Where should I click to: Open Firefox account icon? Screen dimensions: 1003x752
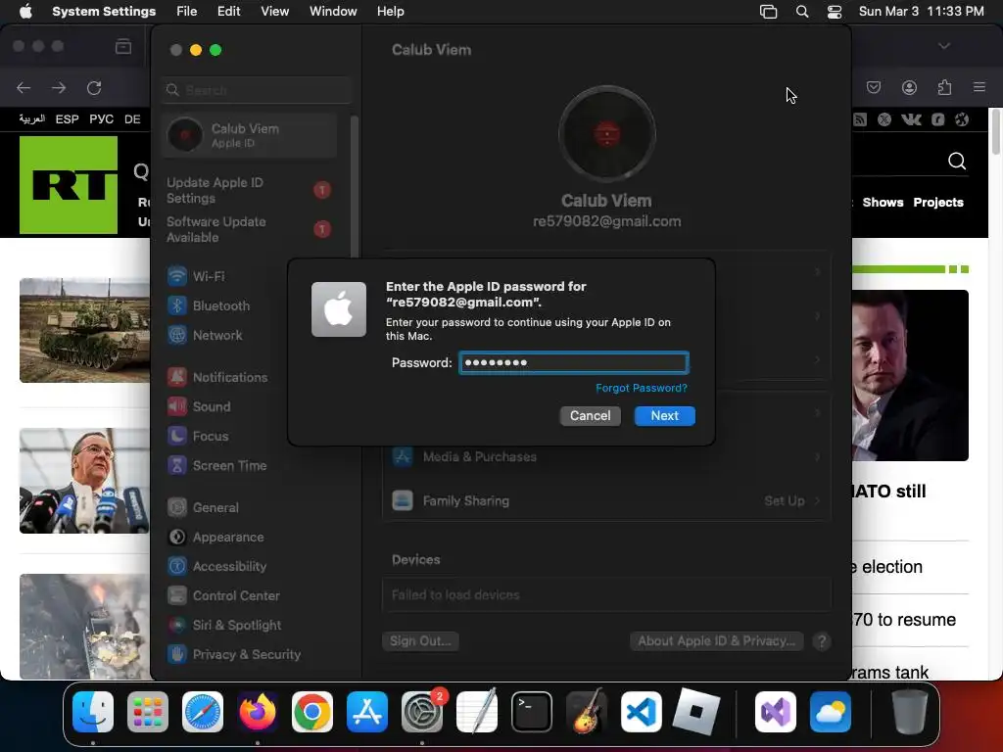(x=909, y=87)
